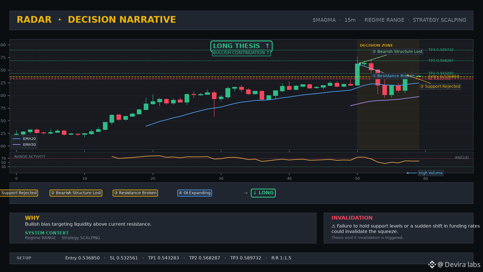Viewport: 483px width, 272px height.
Task: Click the Resistance Broken annotation on the chart
Action: tap(394, 76)
